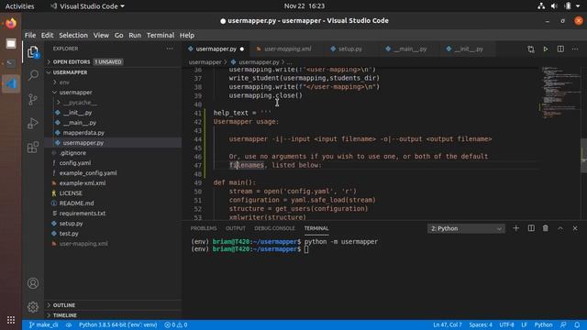The image size is (587, 330).
Task: Open the Source Control view
Action: (33, 99)
